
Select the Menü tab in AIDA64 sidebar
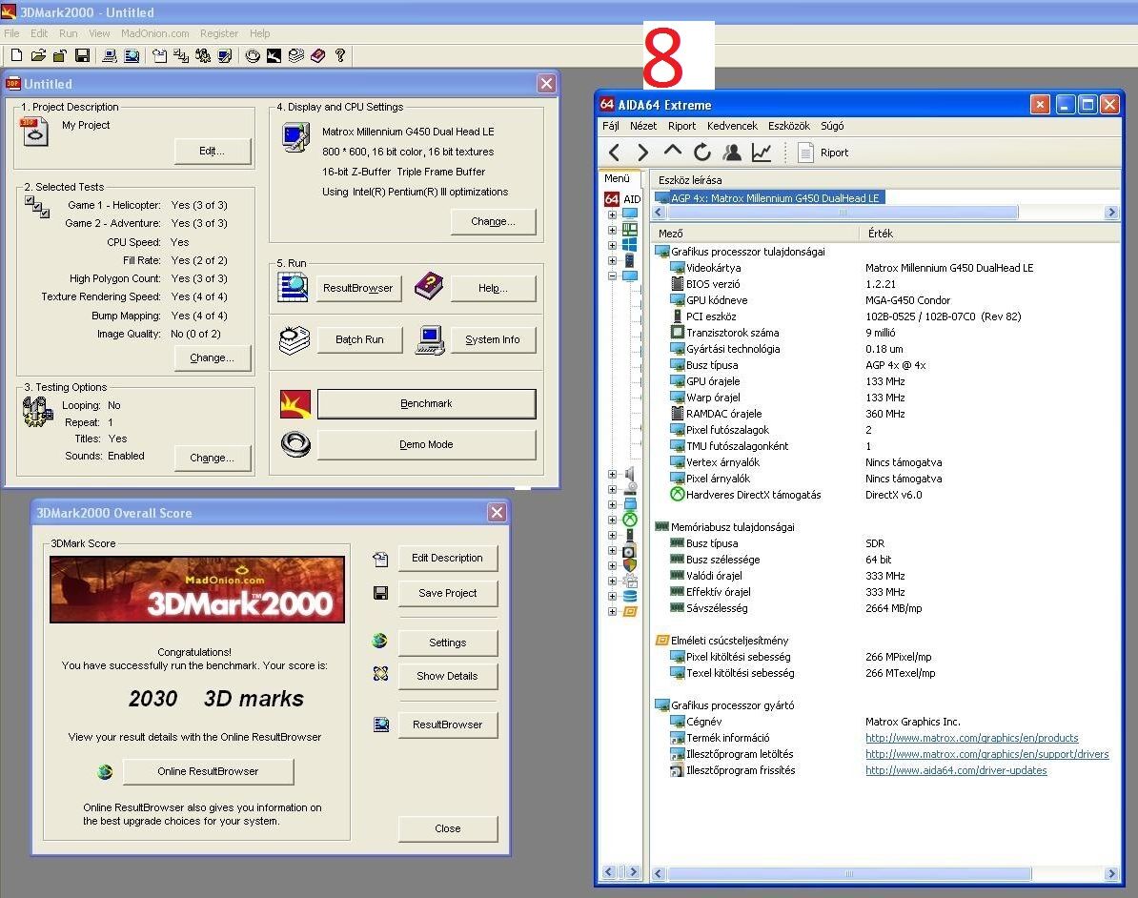coord(618,178)
